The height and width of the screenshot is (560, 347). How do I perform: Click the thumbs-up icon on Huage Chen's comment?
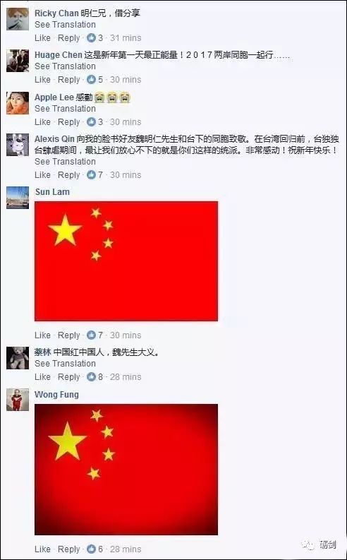tap(92, 79)
